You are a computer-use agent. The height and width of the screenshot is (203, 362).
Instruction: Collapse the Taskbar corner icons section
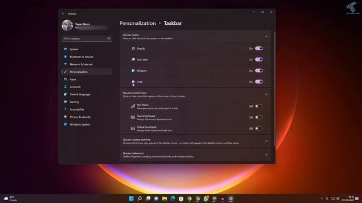tap(266, 94)
